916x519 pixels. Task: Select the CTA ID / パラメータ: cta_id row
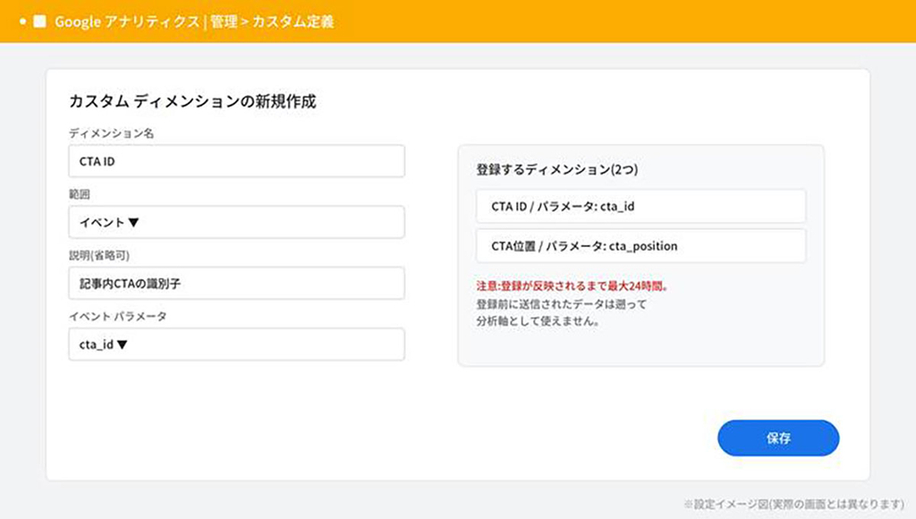tap(640, 206)
